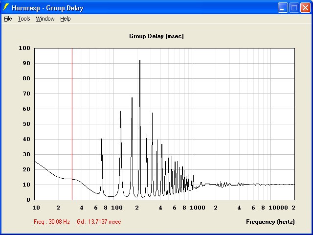Click the 'Hornresp - Group Delay' title text
Image resolution: width=313 pixels, height=235 pixels.
(x=47, y=8)
